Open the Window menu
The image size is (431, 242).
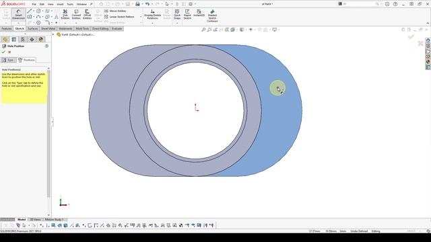coord(81,4)
